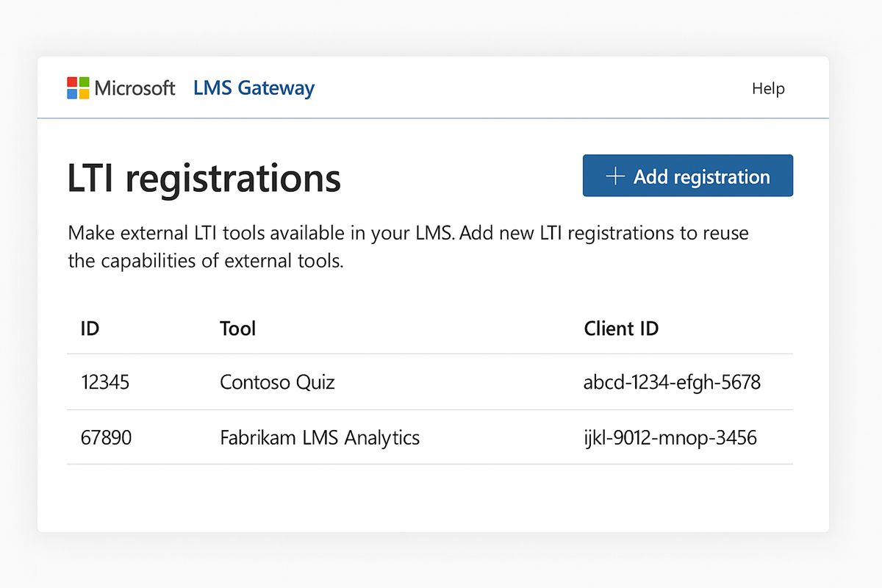
Task: Sort by the Client ID column header
Action: point(621,329)
